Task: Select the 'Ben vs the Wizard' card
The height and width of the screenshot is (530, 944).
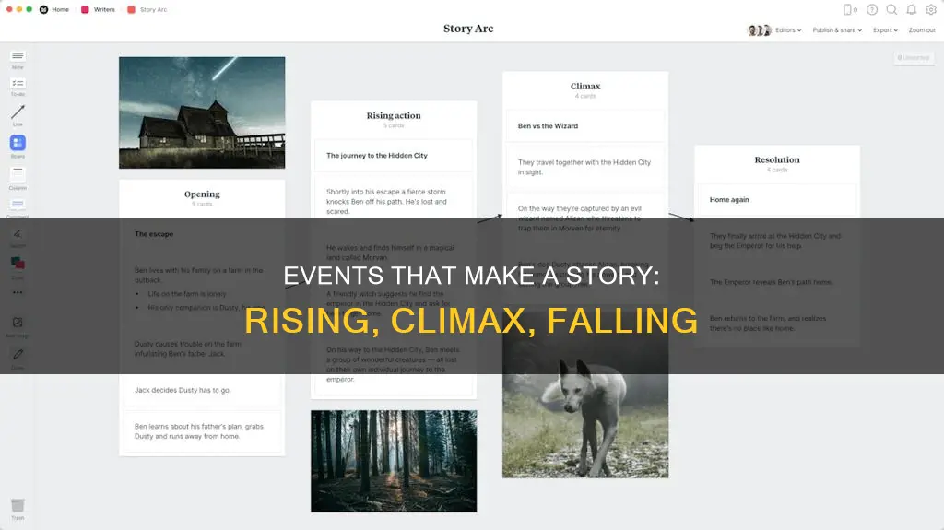Action: pyautogui.click(x=585, y=126)
